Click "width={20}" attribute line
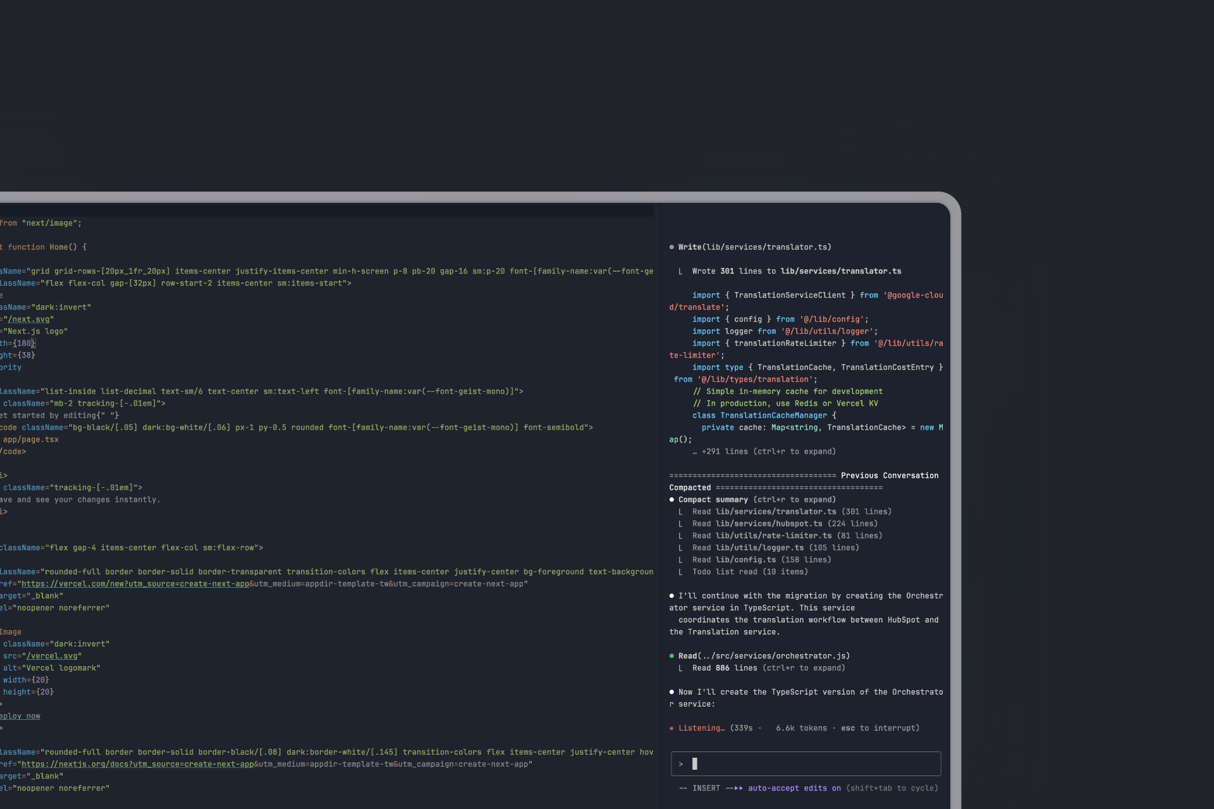 point(26,680)
